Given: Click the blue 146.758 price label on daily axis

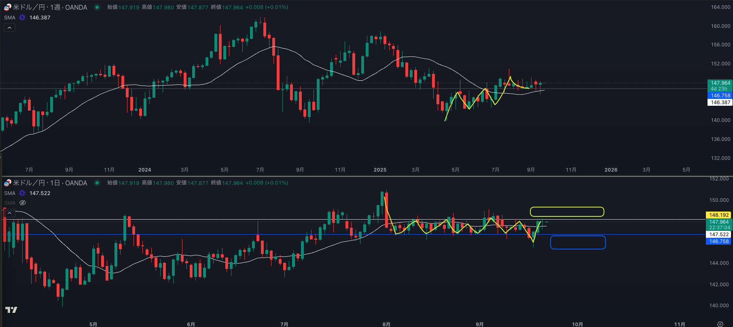Looking at the screenshot, I should 719,241.
